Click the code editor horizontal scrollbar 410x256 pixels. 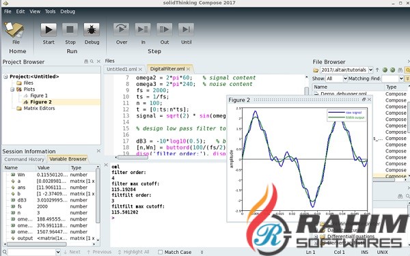(133, 158)
